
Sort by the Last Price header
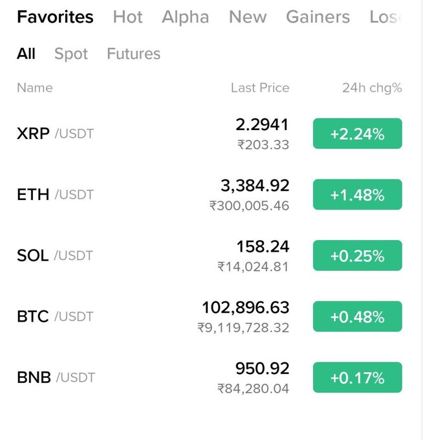pos(260,88)
